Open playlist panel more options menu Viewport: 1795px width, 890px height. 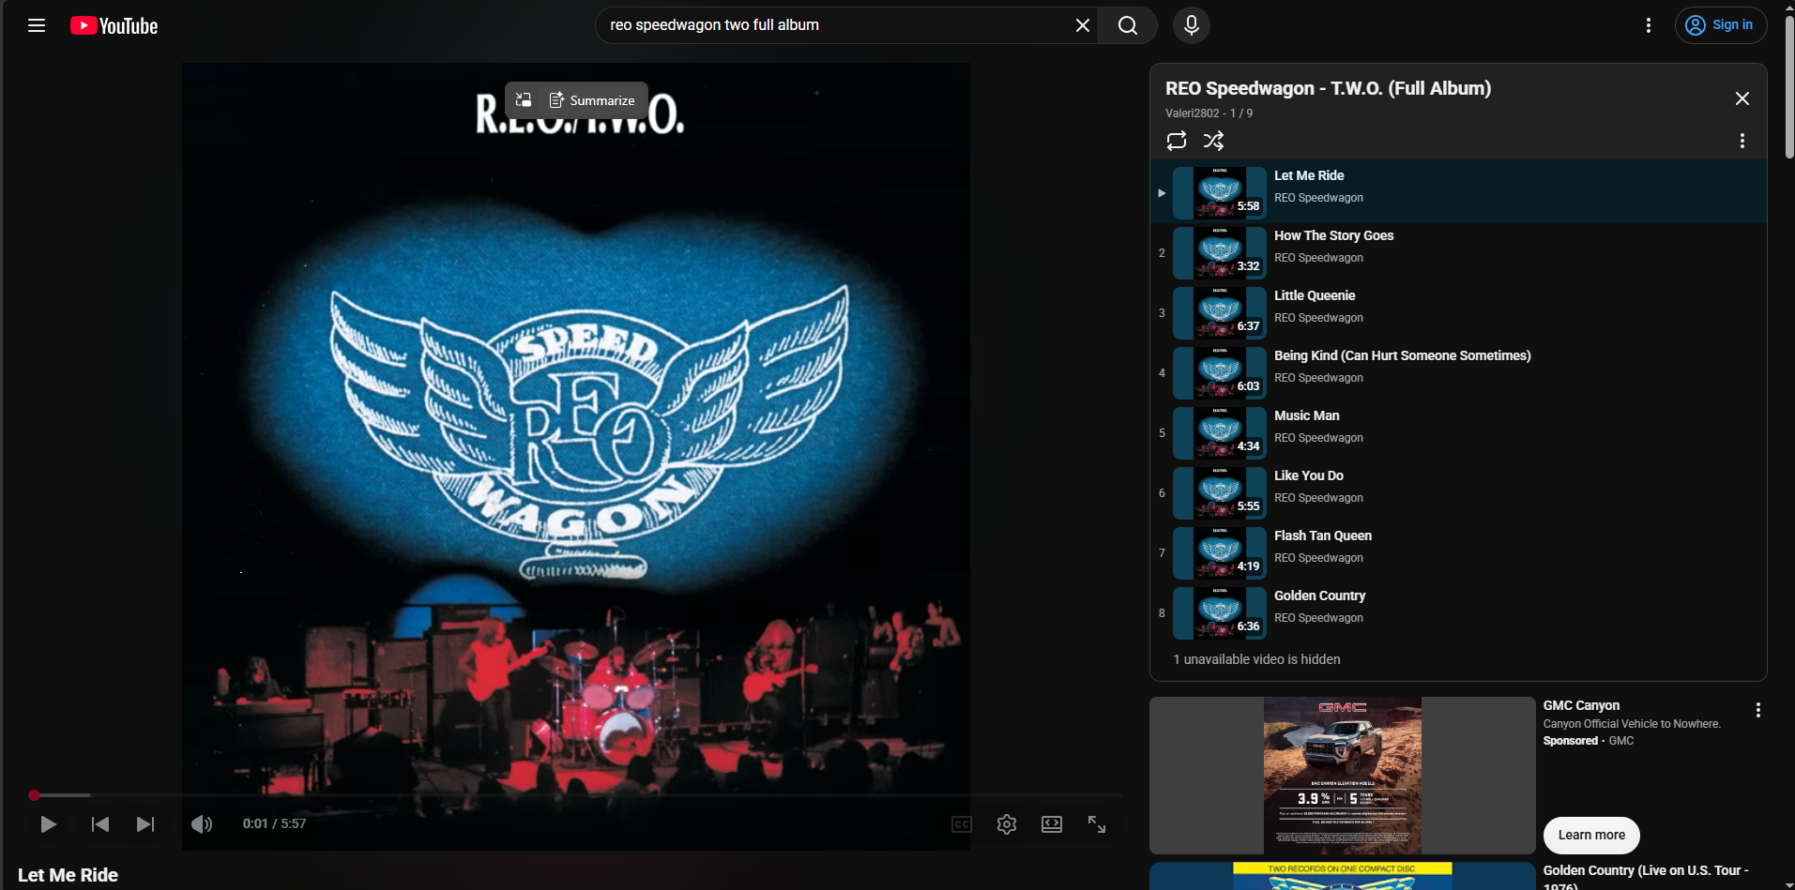point(1742,141)
